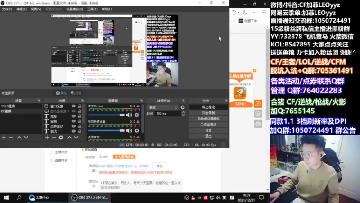Open the 工具(T) menu

pos(92,9)
